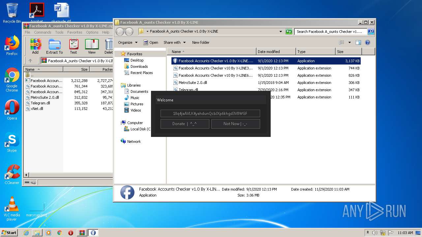The image size is (422, 237).
Task: Select the VLC media player shortcut
Action: pos(12,209)
